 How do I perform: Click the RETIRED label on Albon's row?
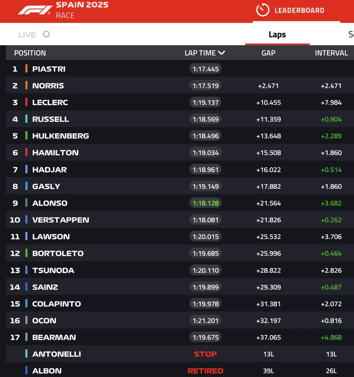click(x=205, y=371)
